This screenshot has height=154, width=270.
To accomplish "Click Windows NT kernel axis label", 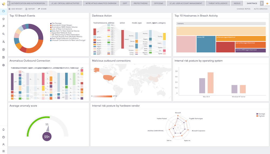I will [x=238, y=97].
